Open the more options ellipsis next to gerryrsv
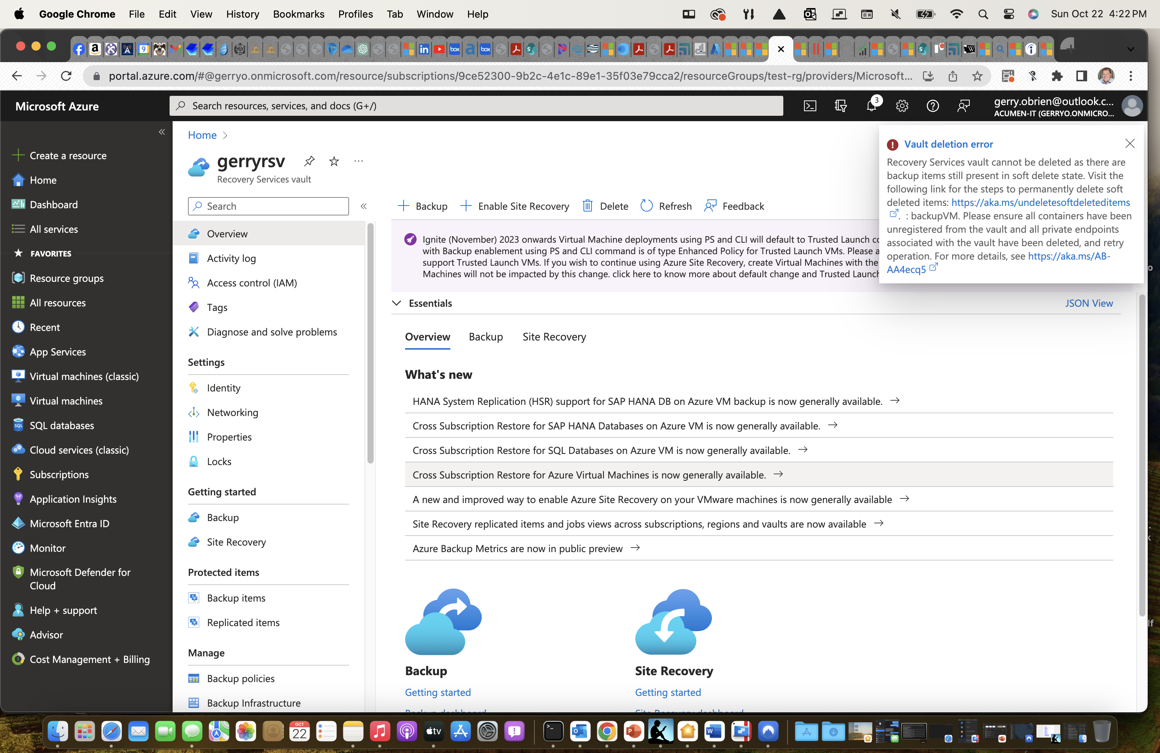The height and width of the screenshot is (753, 1160). [359, 161]
